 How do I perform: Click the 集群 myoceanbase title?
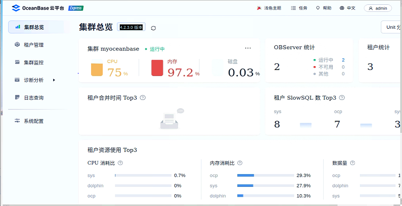coord(113,49)
